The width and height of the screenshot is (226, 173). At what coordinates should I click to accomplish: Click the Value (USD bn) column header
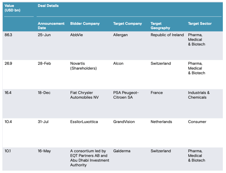[x=12, y=8]
